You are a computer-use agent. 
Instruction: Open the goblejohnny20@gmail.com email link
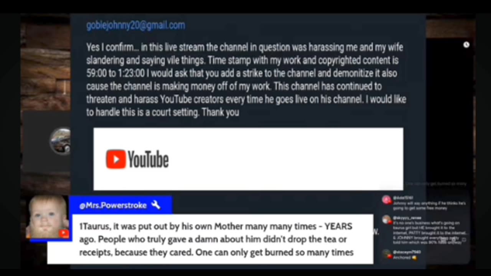click(x=135, y=26)
